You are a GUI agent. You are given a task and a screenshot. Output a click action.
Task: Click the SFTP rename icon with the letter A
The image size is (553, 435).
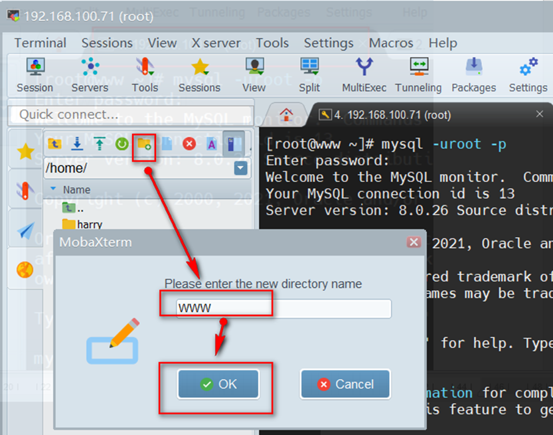pyautogui.click(x=212, y=144)
